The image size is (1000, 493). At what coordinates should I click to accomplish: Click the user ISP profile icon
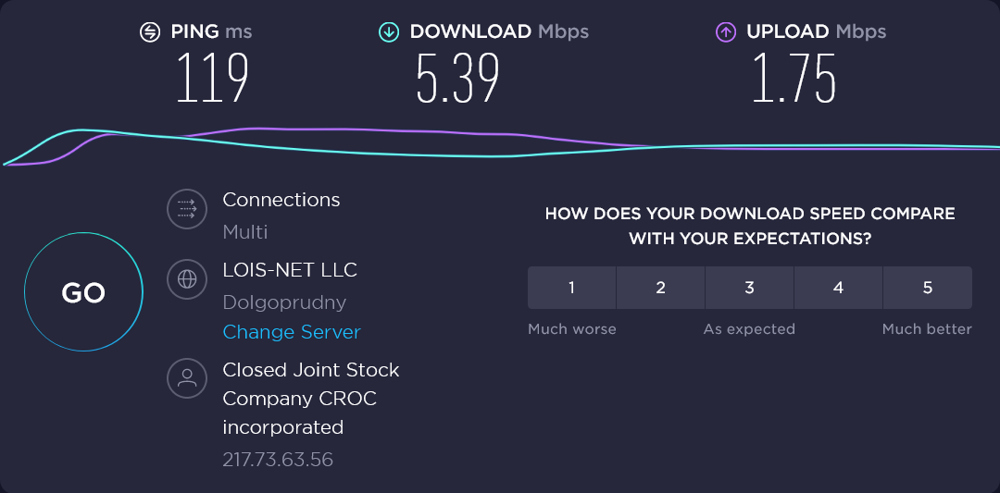coord(187,377)
